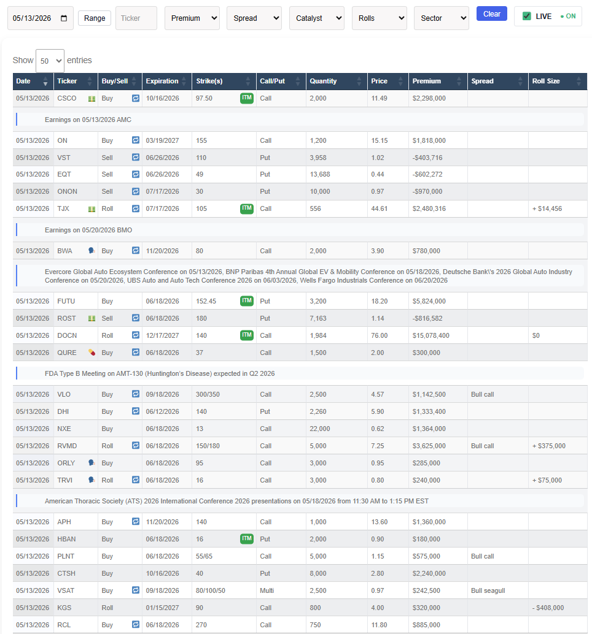Sort by the Price column header

[388, 82]
